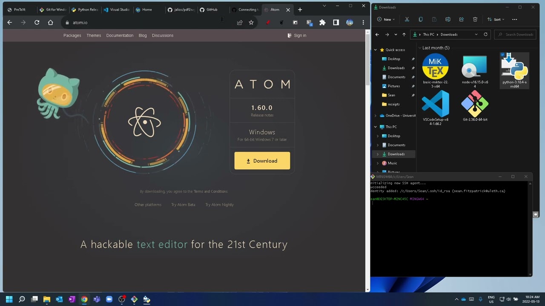This screenshot has width=545, height=306.
Task: Uncheck the python-3.10.4-amd64 file checkbox
Action: [503, 55]
